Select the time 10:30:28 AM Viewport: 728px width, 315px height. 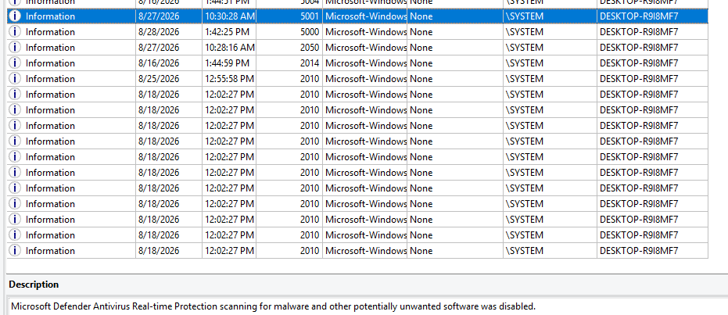pos(229,16)
